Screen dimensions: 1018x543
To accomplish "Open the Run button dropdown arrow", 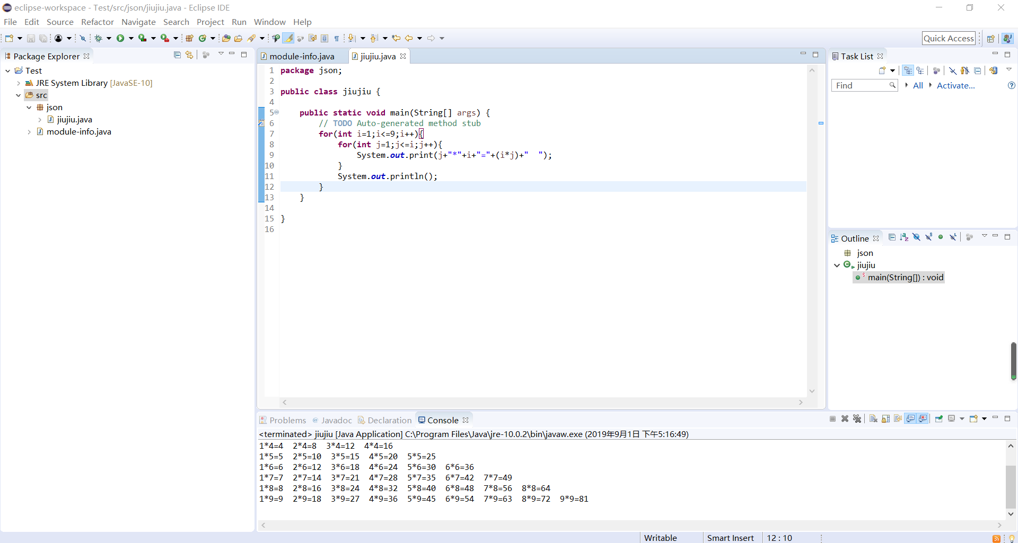I will [130, 38].
